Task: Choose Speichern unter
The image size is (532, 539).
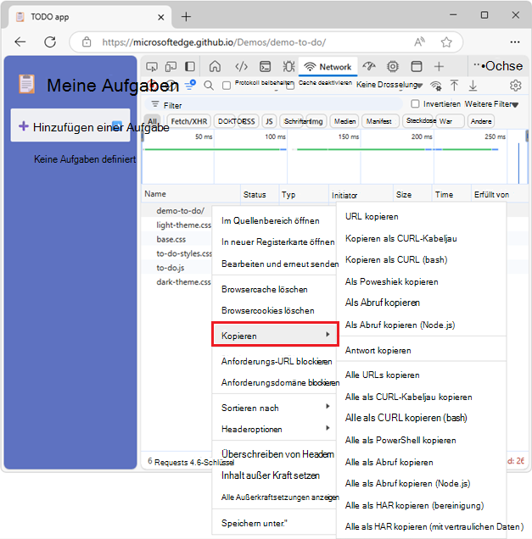Action: (275, 523)
